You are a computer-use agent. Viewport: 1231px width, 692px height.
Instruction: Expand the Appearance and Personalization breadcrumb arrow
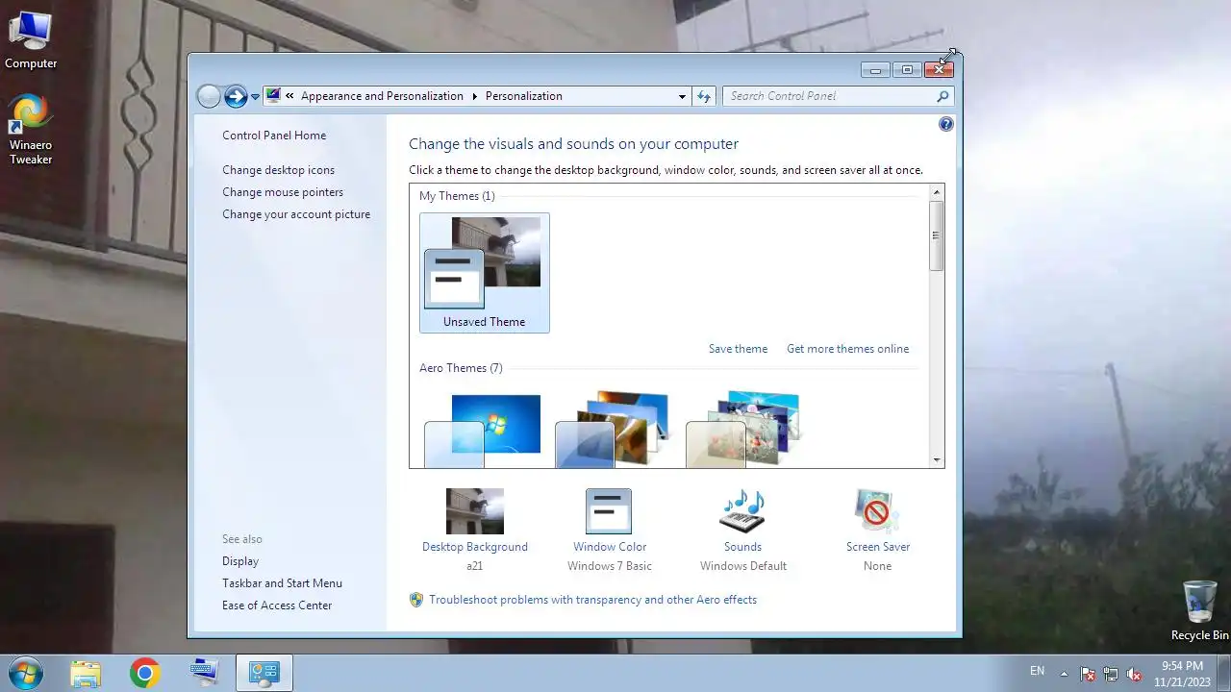474,96
